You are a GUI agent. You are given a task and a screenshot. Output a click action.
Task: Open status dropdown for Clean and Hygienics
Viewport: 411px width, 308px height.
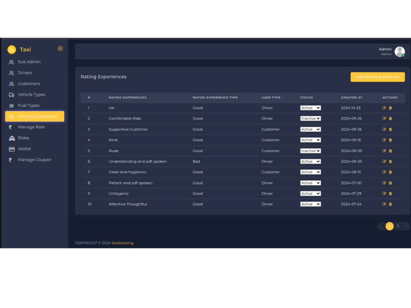[x=310, y=172]
